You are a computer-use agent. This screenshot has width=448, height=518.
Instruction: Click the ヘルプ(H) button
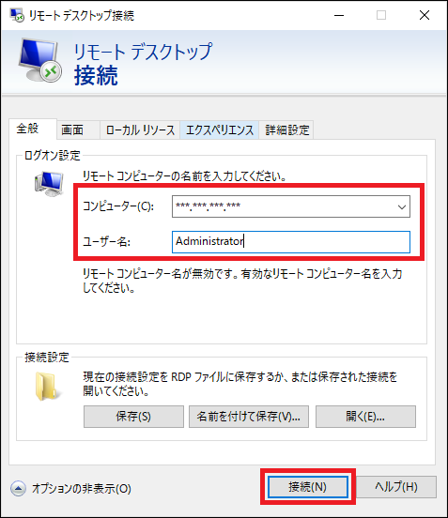pos(396,487)
